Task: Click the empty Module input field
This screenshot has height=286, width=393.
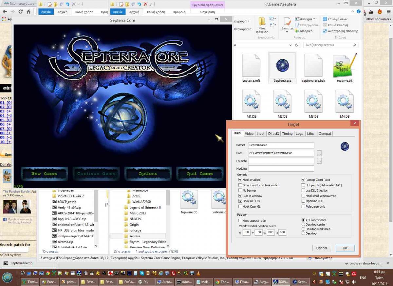Action: coord(281,169)
